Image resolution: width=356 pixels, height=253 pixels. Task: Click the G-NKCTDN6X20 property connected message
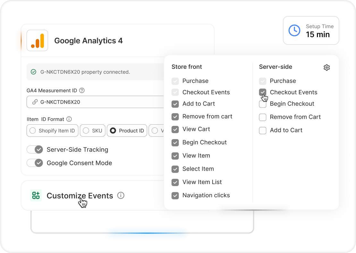(95, 72)
